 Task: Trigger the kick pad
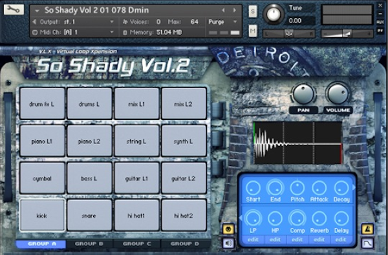[42, 215]
